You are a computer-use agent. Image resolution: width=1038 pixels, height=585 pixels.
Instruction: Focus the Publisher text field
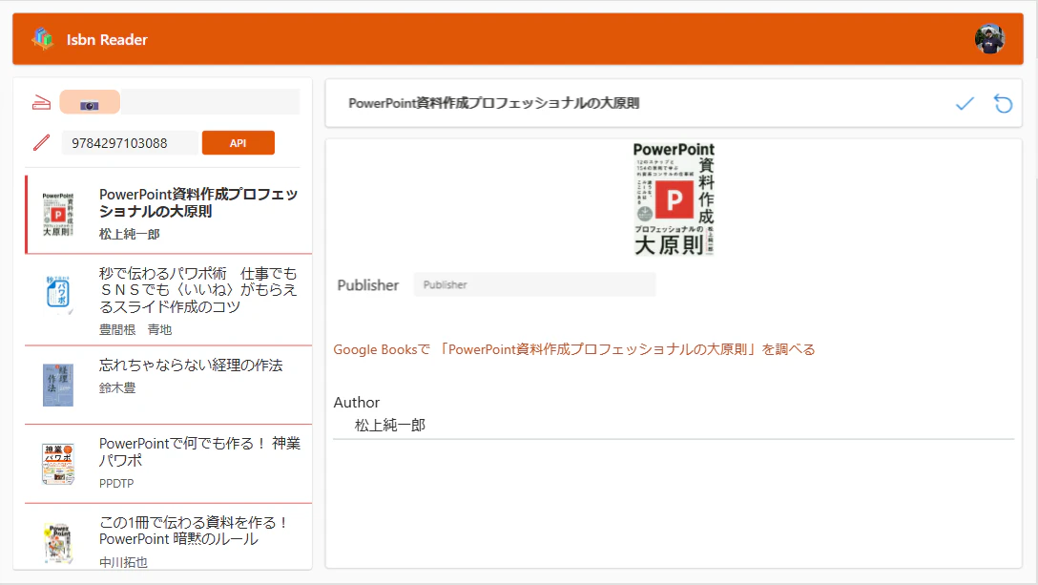[x=535, y=285]
